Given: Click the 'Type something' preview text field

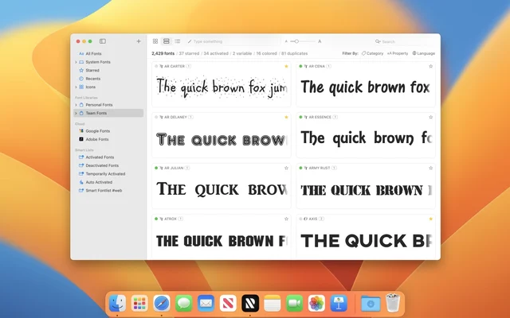Looking at the screenshot, I should click(x=233, y=41).
